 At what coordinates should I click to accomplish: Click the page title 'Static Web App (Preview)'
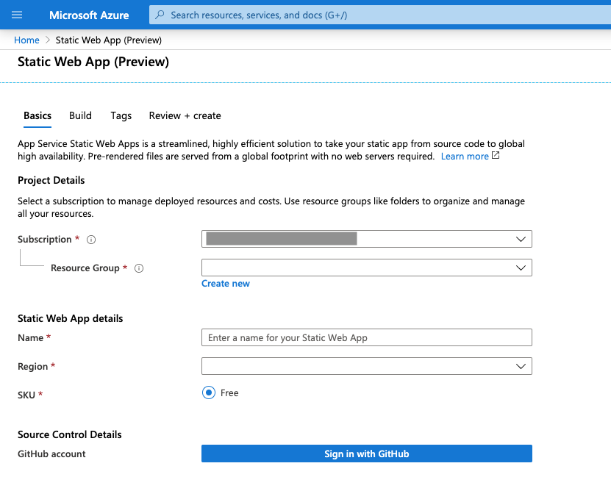coord(93,62)
